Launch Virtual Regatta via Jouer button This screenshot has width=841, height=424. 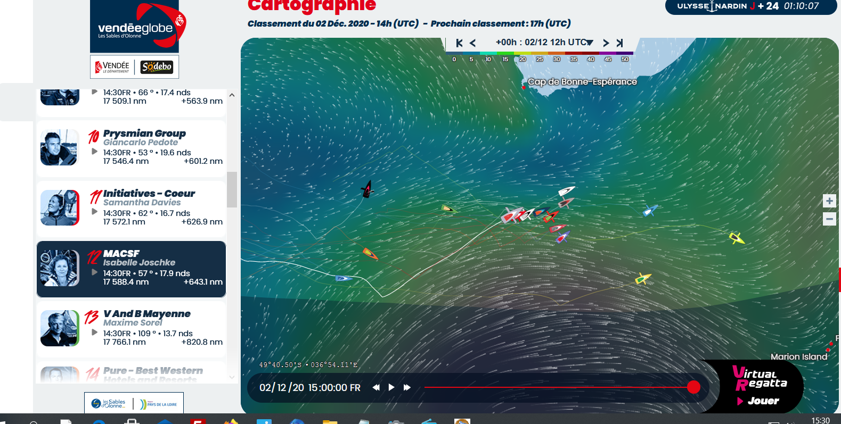pyautogui.click(x=758, y=401)
